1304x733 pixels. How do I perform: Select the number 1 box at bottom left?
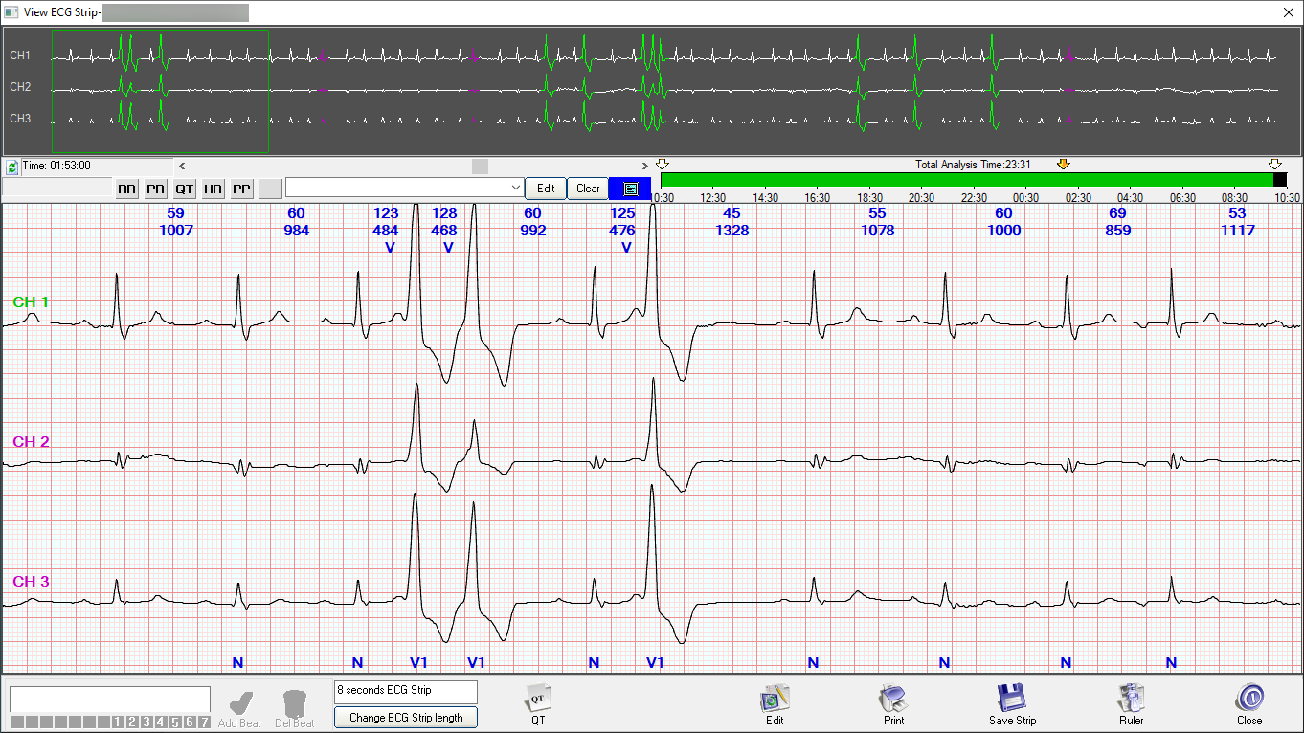(118, 722)
